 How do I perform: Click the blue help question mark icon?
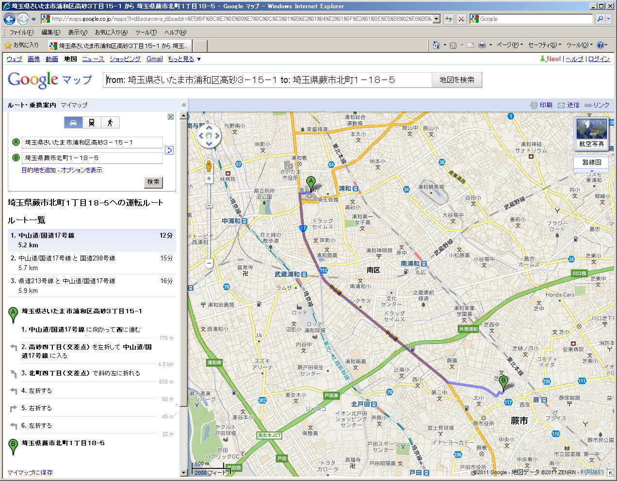[x=601, y=45]
